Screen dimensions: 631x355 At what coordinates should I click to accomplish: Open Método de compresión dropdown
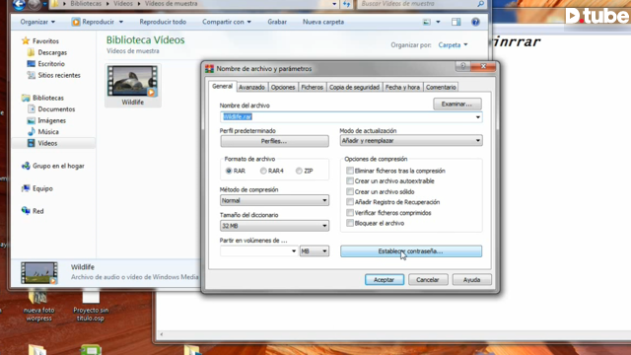pyautogui.click(x=274, y=200)
